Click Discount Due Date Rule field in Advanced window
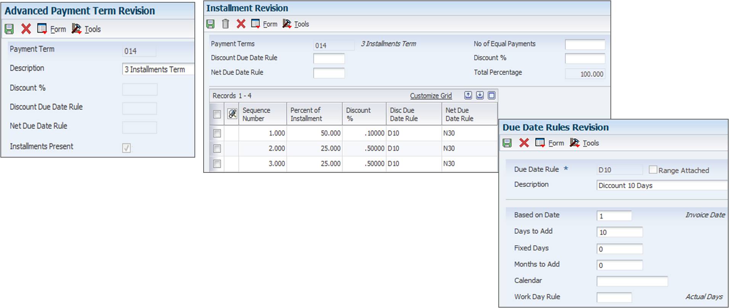Screen dimensions: 729x308 coord(140,109)
